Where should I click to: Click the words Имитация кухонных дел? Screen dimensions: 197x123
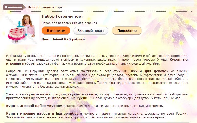pos(25,56)
